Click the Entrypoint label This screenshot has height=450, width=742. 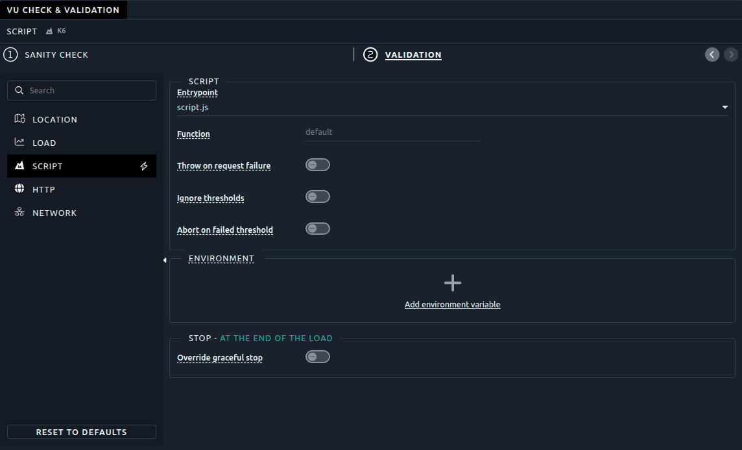[x=197, y=93]
